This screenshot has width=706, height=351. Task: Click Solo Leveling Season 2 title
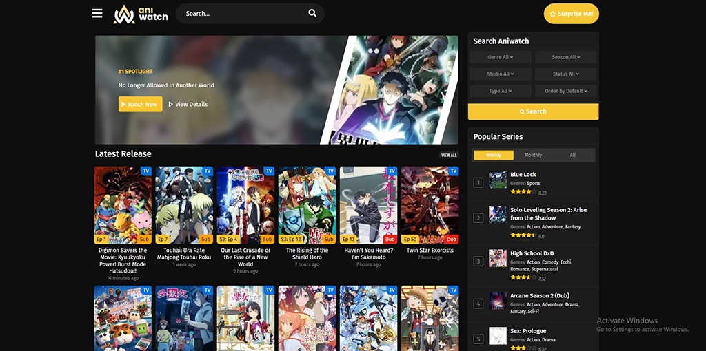click(548, 214)
